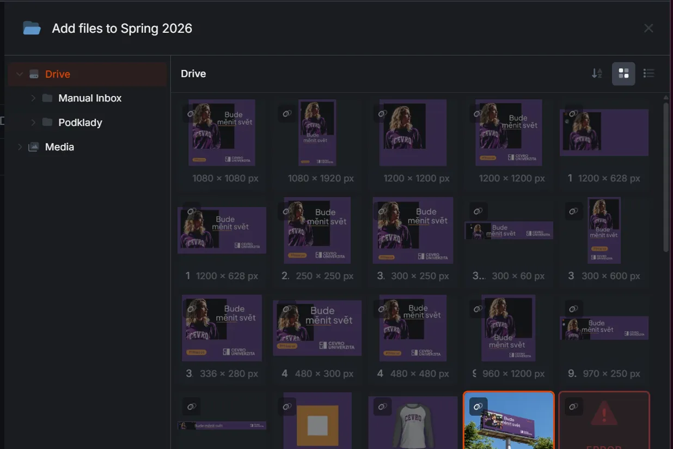
Task: Select Media in the sidebar
Action: [x=59, y=147]
